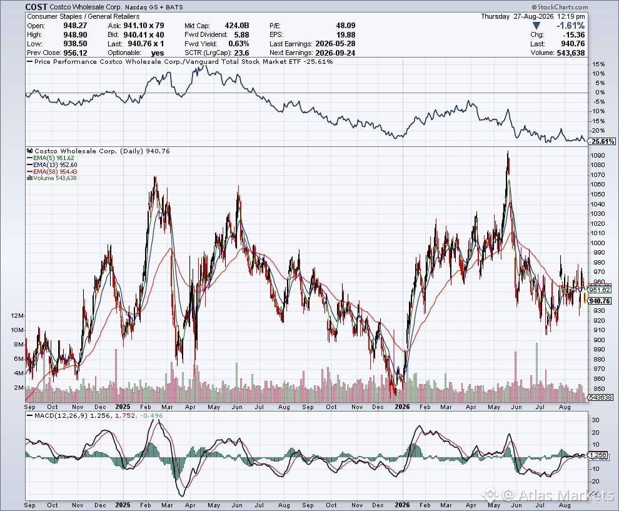
Task: Select the Fwd Dividend value 5.88
Action: [x=242, y=35]
